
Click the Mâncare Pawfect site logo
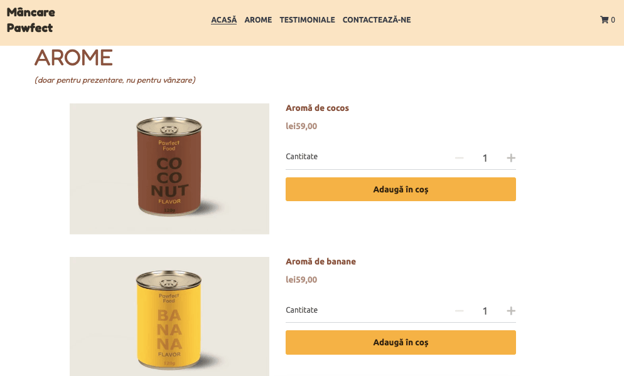[31, 20]
